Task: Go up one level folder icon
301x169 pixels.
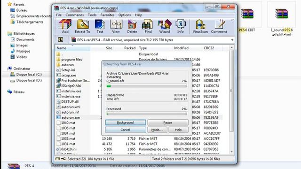Action: [x=61, y=39]
